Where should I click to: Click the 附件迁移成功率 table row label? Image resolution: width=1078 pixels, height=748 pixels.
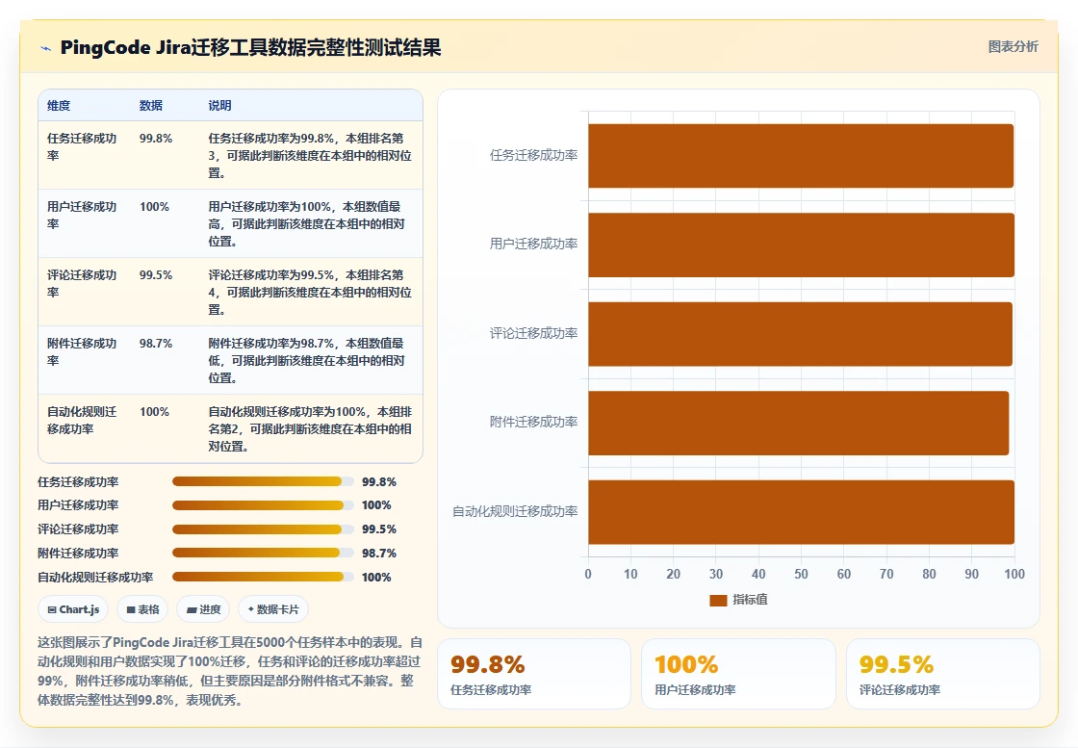pos(82,351)
